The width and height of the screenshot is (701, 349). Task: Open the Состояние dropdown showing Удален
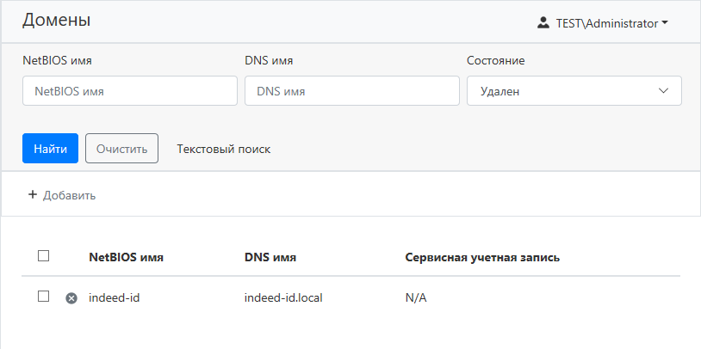point(574,91)
